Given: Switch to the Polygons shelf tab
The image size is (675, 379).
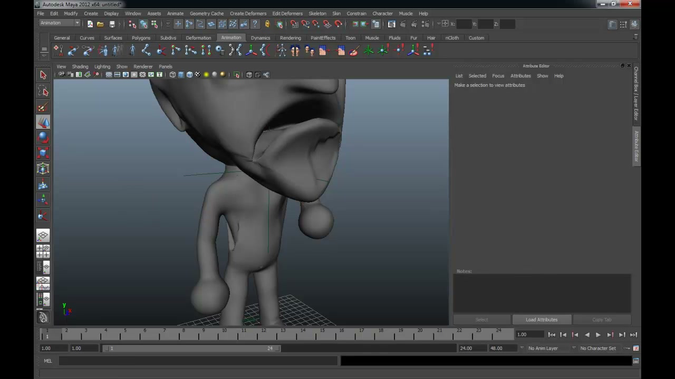Looking at the screenshot, I should 141,38.
